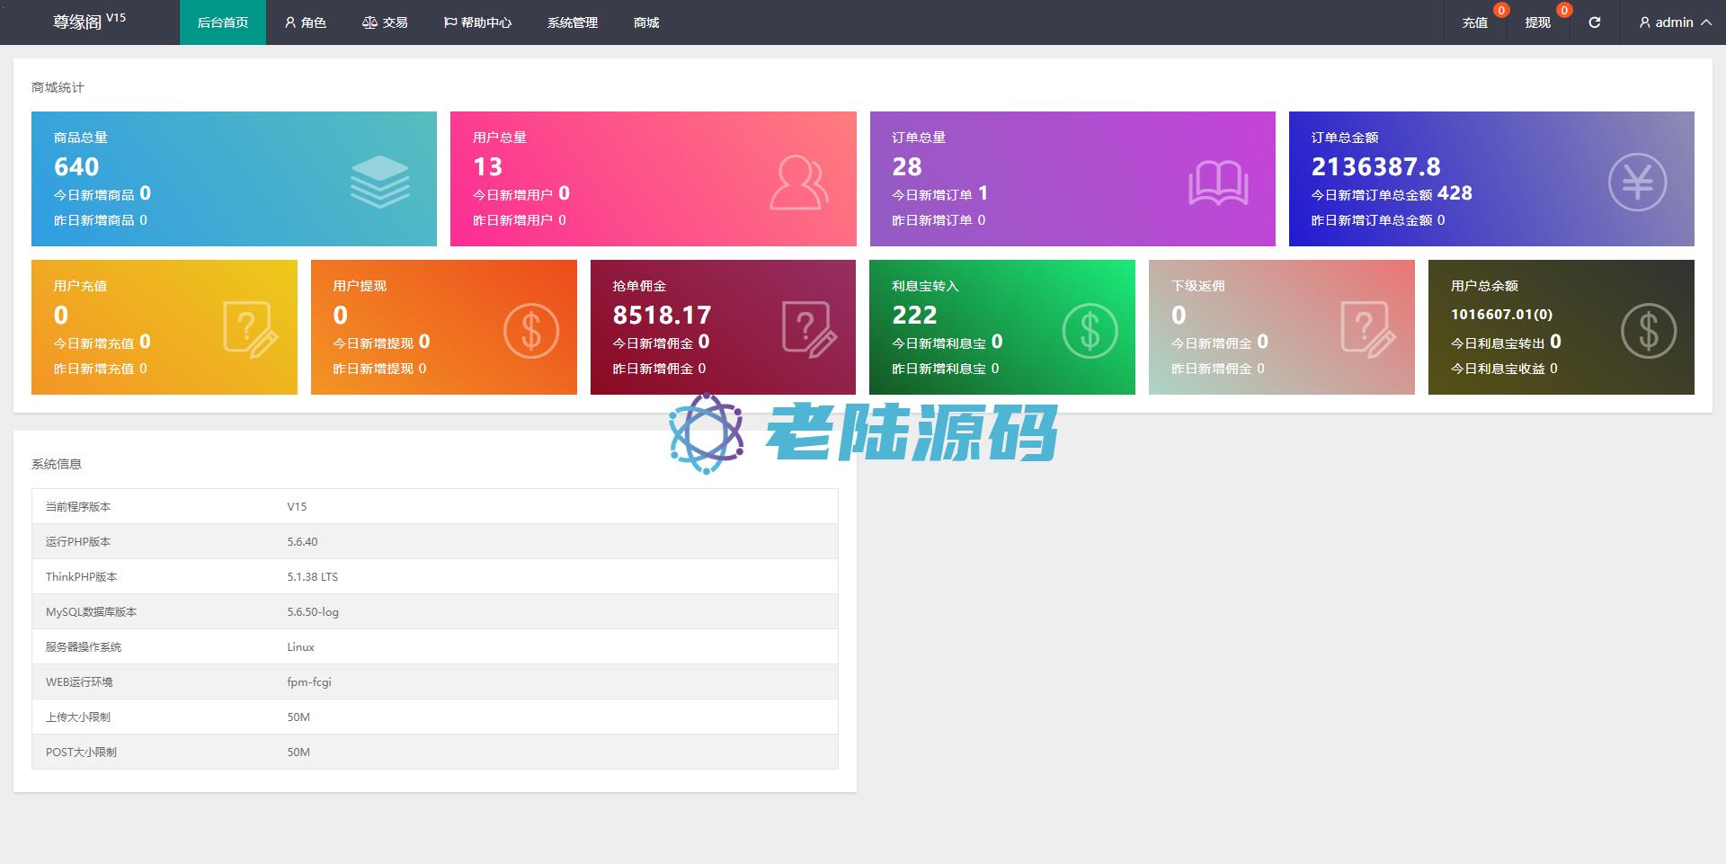Go to the 商城 menu item
Image resolution: width=1726 pixels, height=864 pixels.
click(x=646, y=22)
